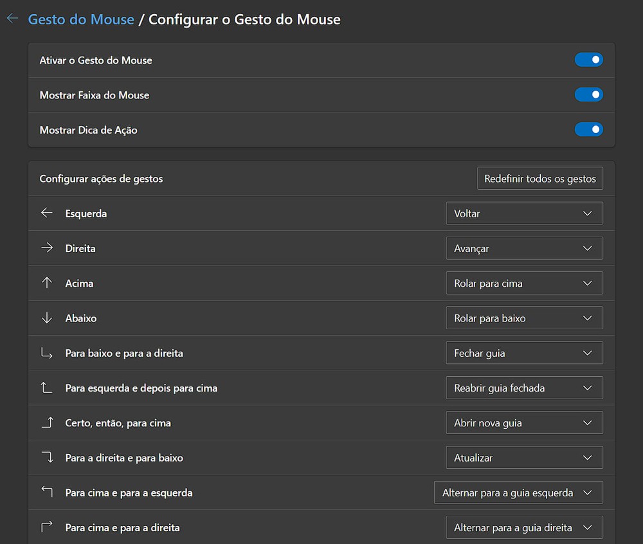
Task: Click the back arrow icon at top
Action: coord(12,19)
